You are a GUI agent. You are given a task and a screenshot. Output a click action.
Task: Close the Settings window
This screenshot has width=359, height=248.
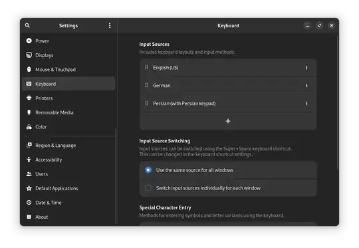coord(331,25)
